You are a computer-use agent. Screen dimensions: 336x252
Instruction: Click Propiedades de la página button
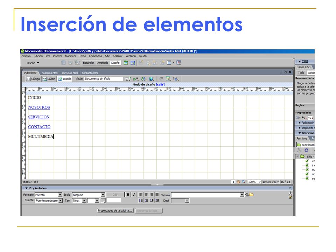(115, 211)
